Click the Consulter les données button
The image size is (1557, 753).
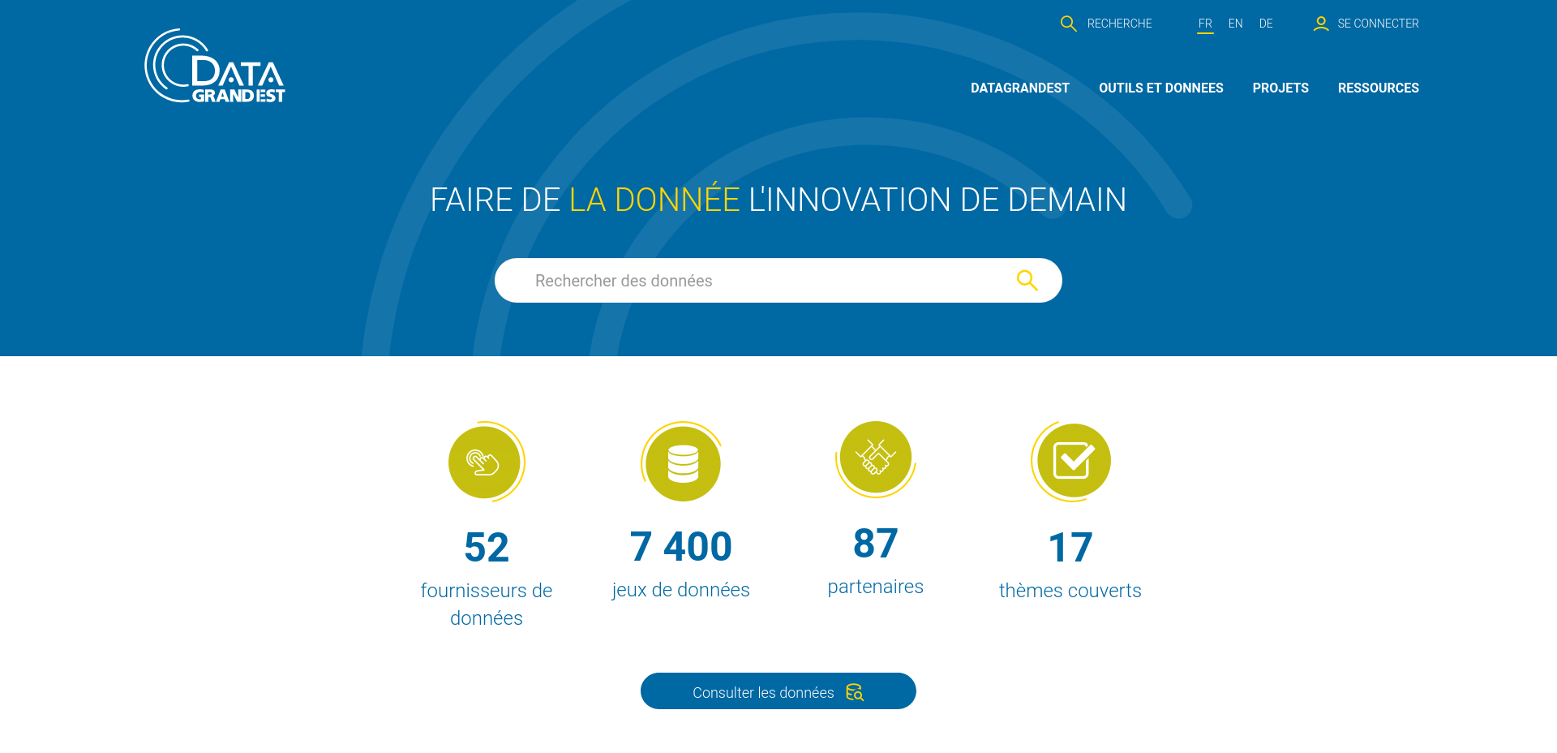click(778, 691)
